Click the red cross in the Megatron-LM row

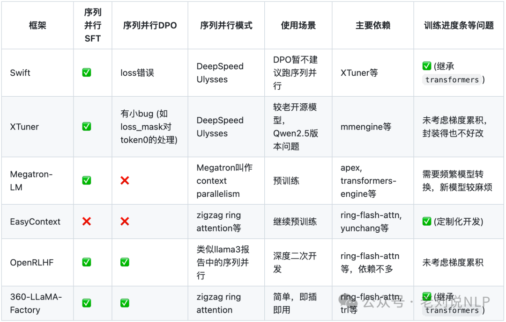pyautogui.click(x=125, y=180)
